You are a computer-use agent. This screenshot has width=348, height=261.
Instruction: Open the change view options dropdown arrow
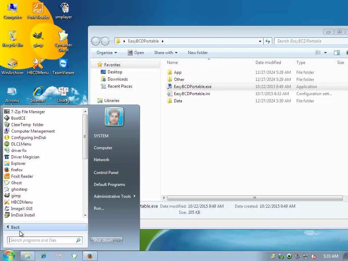pyautogui.click(x=325, y=53)
